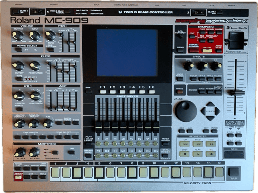The width and height of the screenshot is (258, 193).
Task: Click the cursor left arrow
Action: click(x=203, y=111)
